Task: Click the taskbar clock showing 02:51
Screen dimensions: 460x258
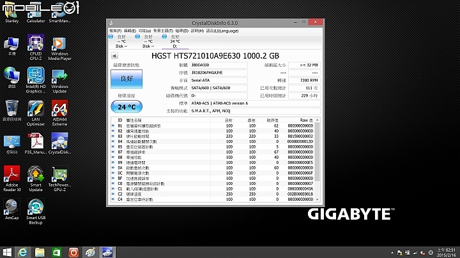Action: pyautogui.click(x=446, y=252)
